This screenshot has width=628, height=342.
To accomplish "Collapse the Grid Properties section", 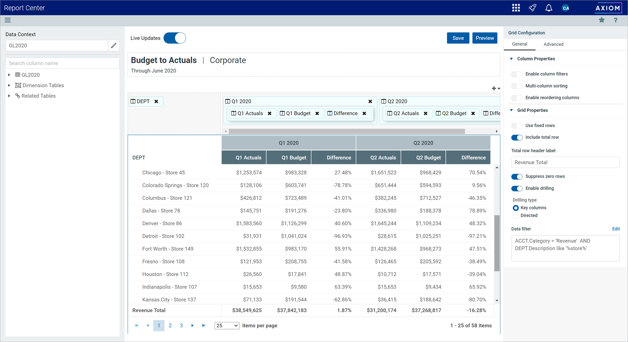I will point(511,110).
